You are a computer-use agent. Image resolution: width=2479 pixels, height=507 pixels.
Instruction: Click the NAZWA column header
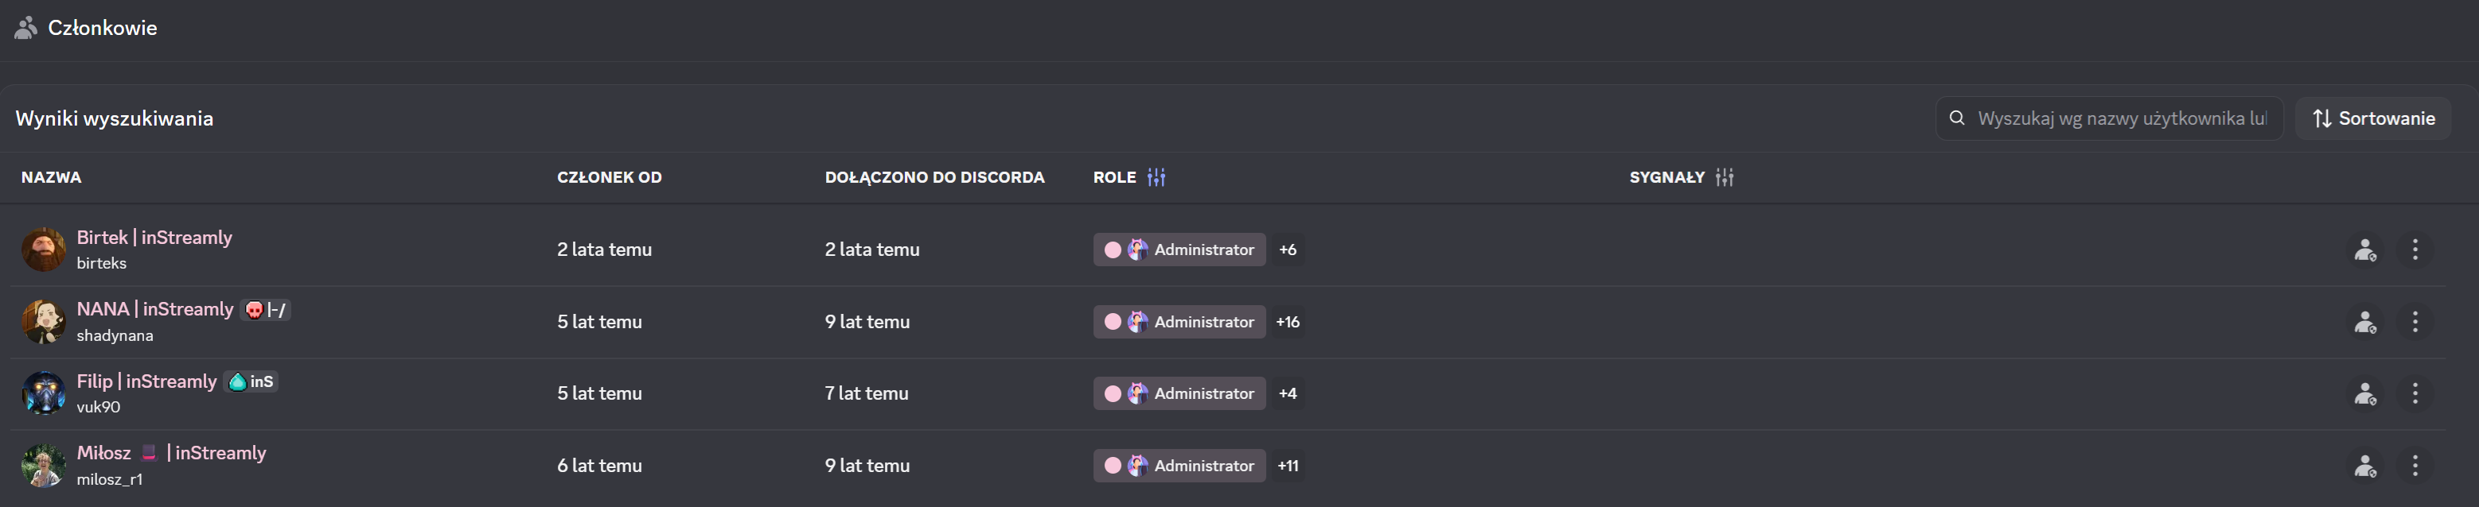[51, 178]
